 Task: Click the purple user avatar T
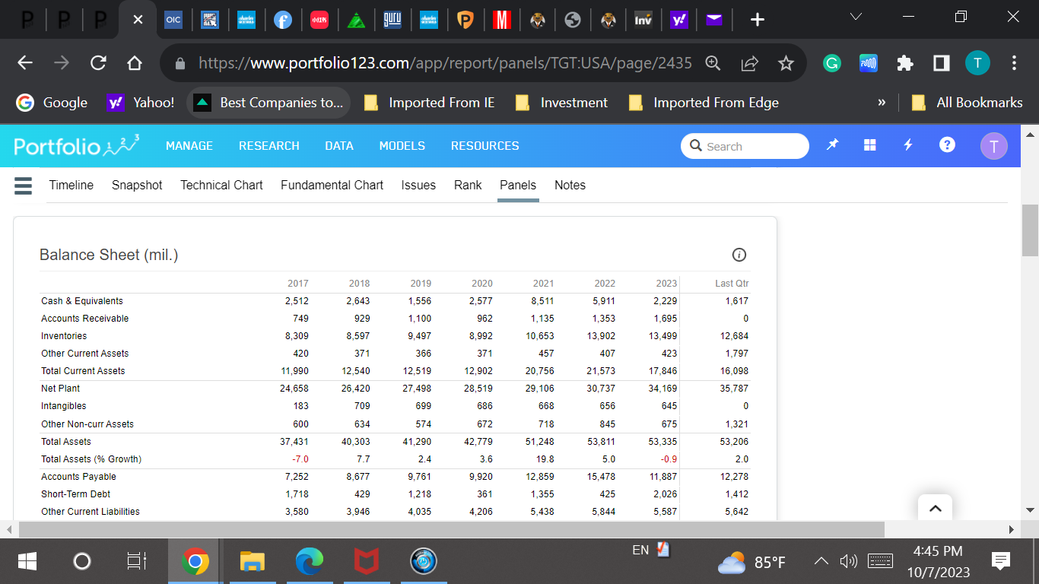(993, 146)
